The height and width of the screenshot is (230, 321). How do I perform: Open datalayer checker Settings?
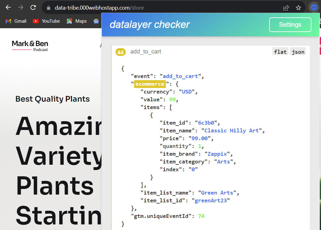tap(290, 25)
